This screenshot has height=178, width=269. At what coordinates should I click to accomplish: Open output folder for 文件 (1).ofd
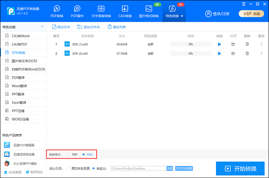pos(233,44)
